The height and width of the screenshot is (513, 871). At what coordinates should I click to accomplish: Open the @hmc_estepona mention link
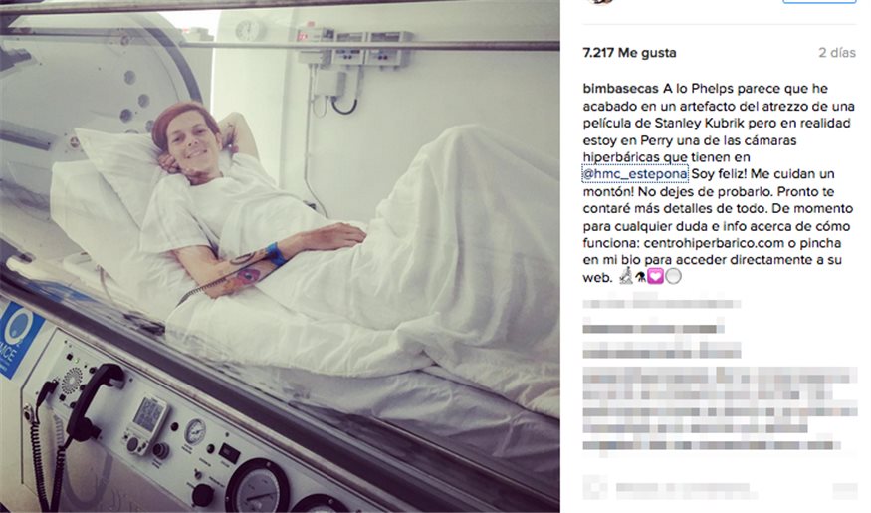point(635,174)
